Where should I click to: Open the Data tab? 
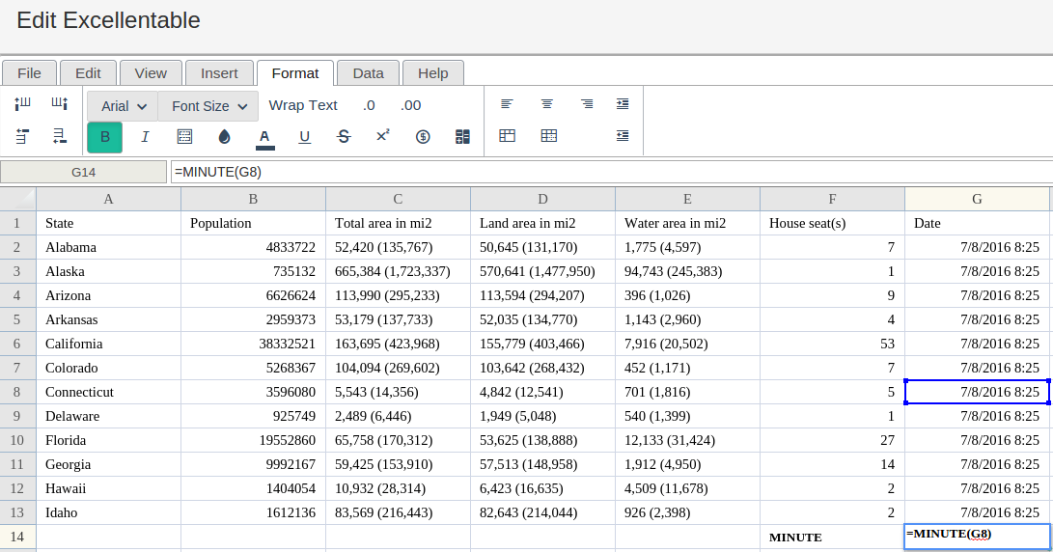pos(368,73)
